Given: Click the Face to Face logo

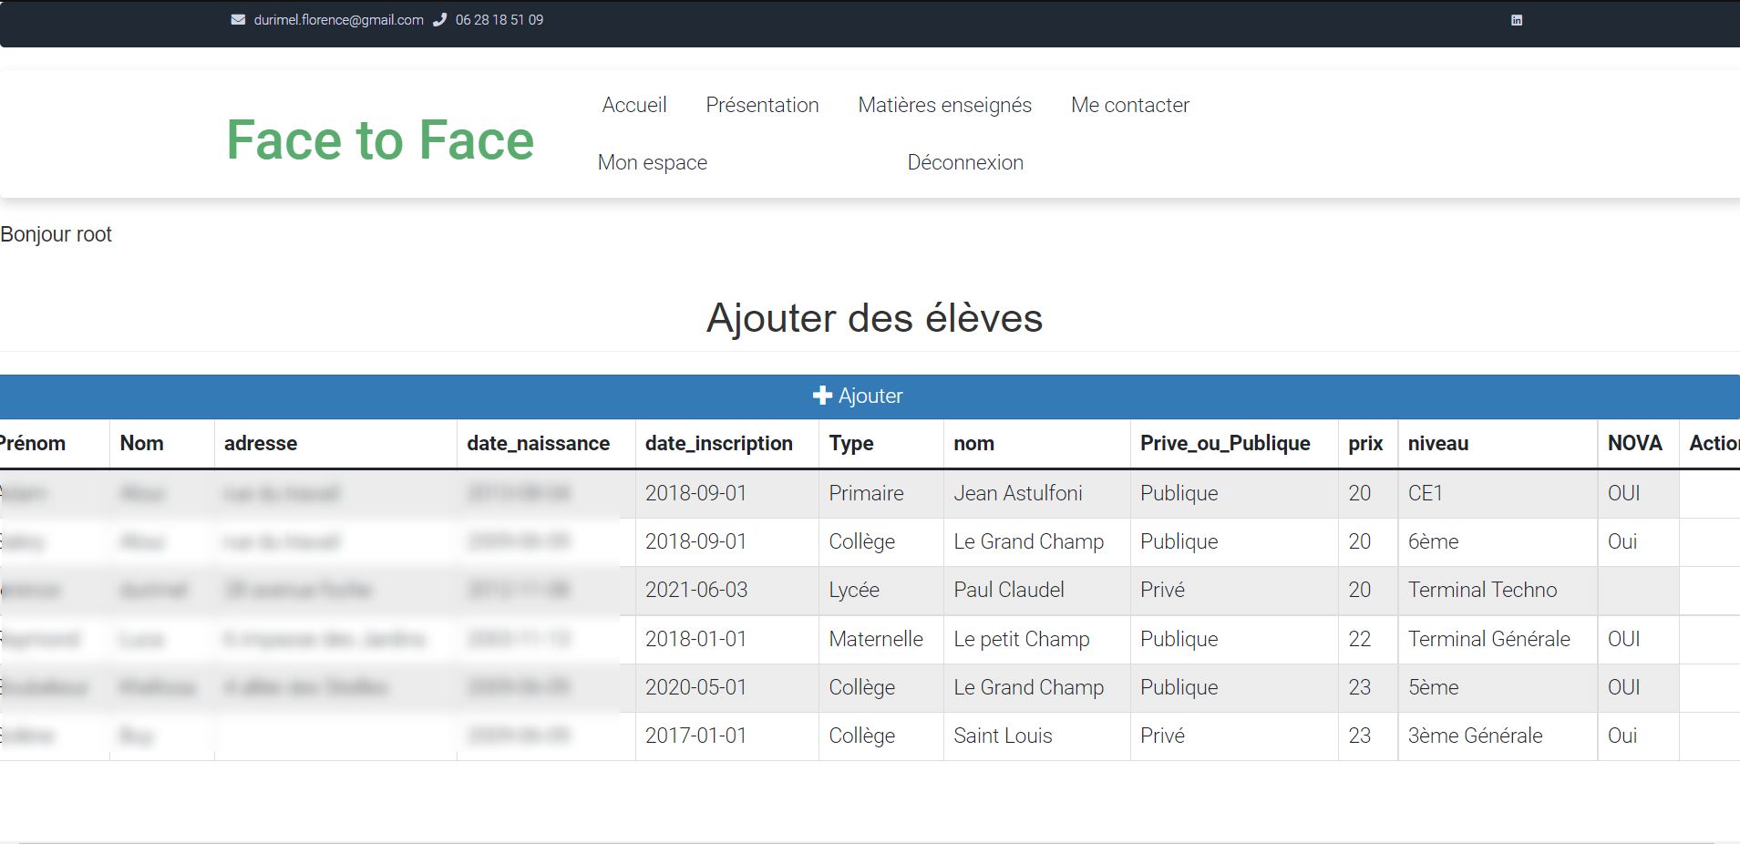Looking at the screenshot, I should pos(380,140).
